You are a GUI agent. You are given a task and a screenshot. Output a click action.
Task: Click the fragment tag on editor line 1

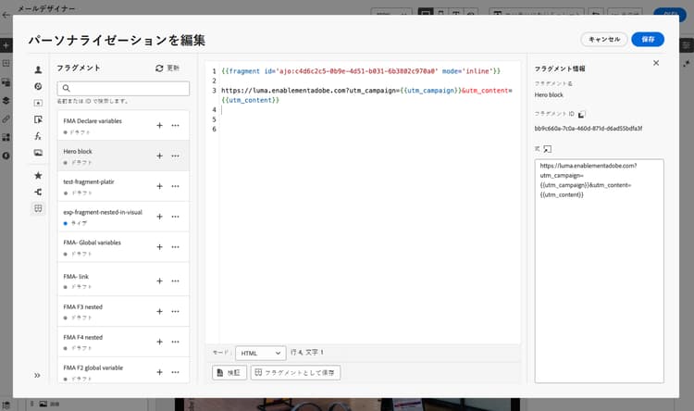tap(361, 71)
